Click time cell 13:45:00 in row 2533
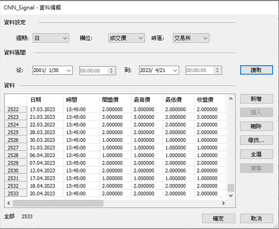279x229 pixels. [x=81, y=193]
